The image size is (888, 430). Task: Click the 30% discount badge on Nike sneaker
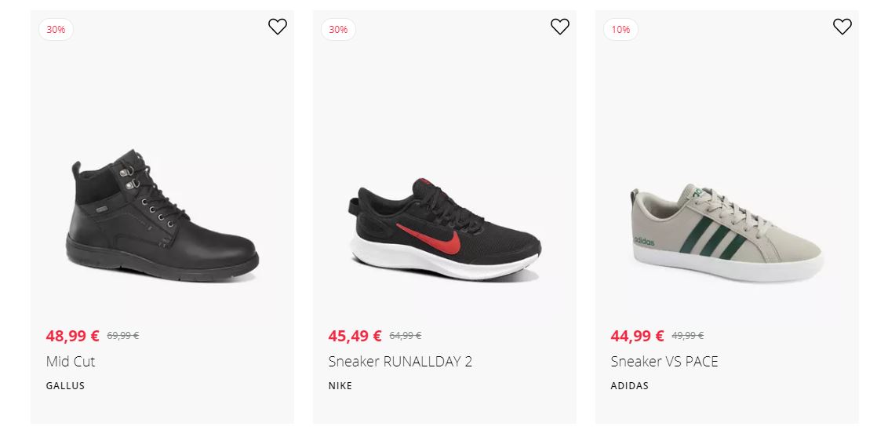tap(338, 30)
